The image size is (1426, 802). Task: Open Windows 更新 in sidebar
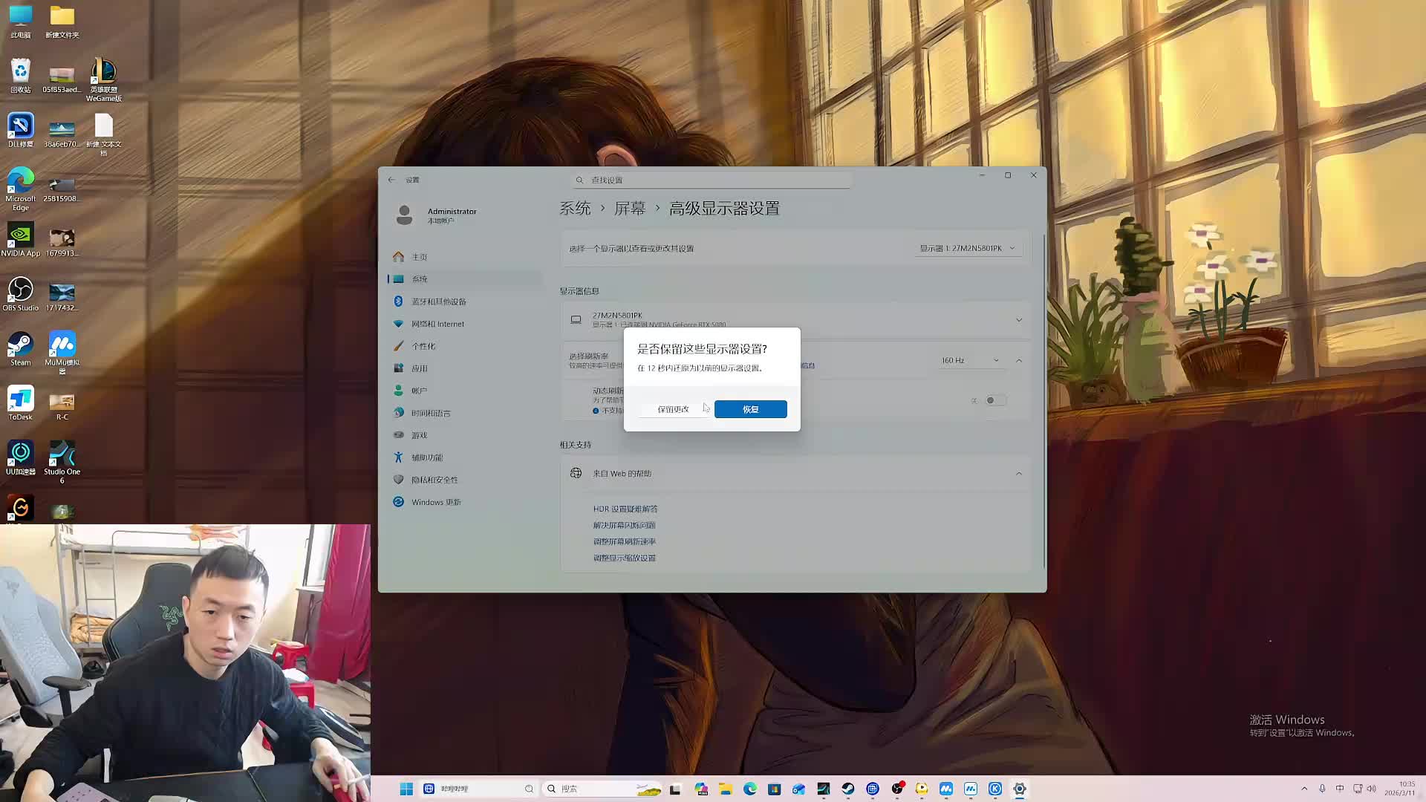(436, 502)
